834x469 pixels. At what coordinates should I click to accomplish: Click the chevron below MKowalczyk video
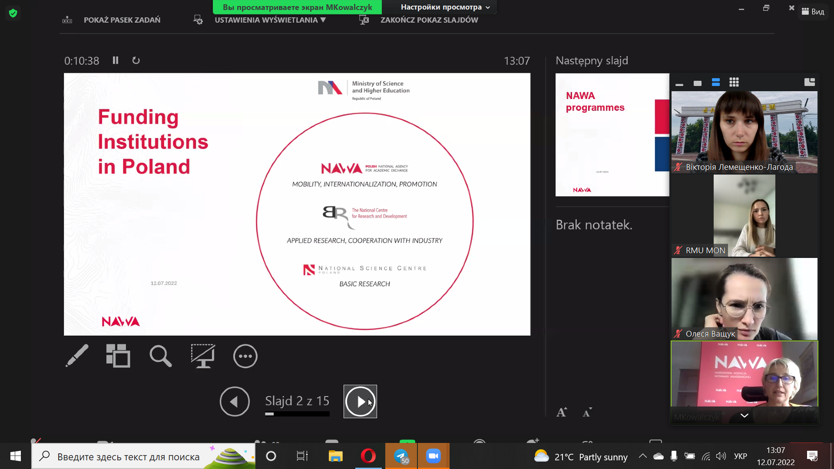pos(744,416)
